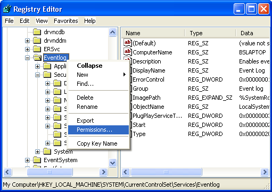Open the New submenu arrow
The image size is (272, 192).
coord(125,75)
